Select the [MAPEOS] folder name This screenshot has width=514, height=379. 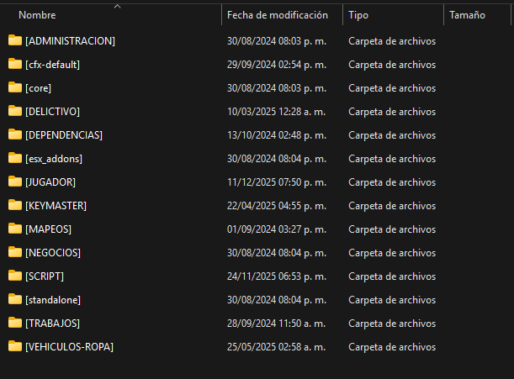48,229
